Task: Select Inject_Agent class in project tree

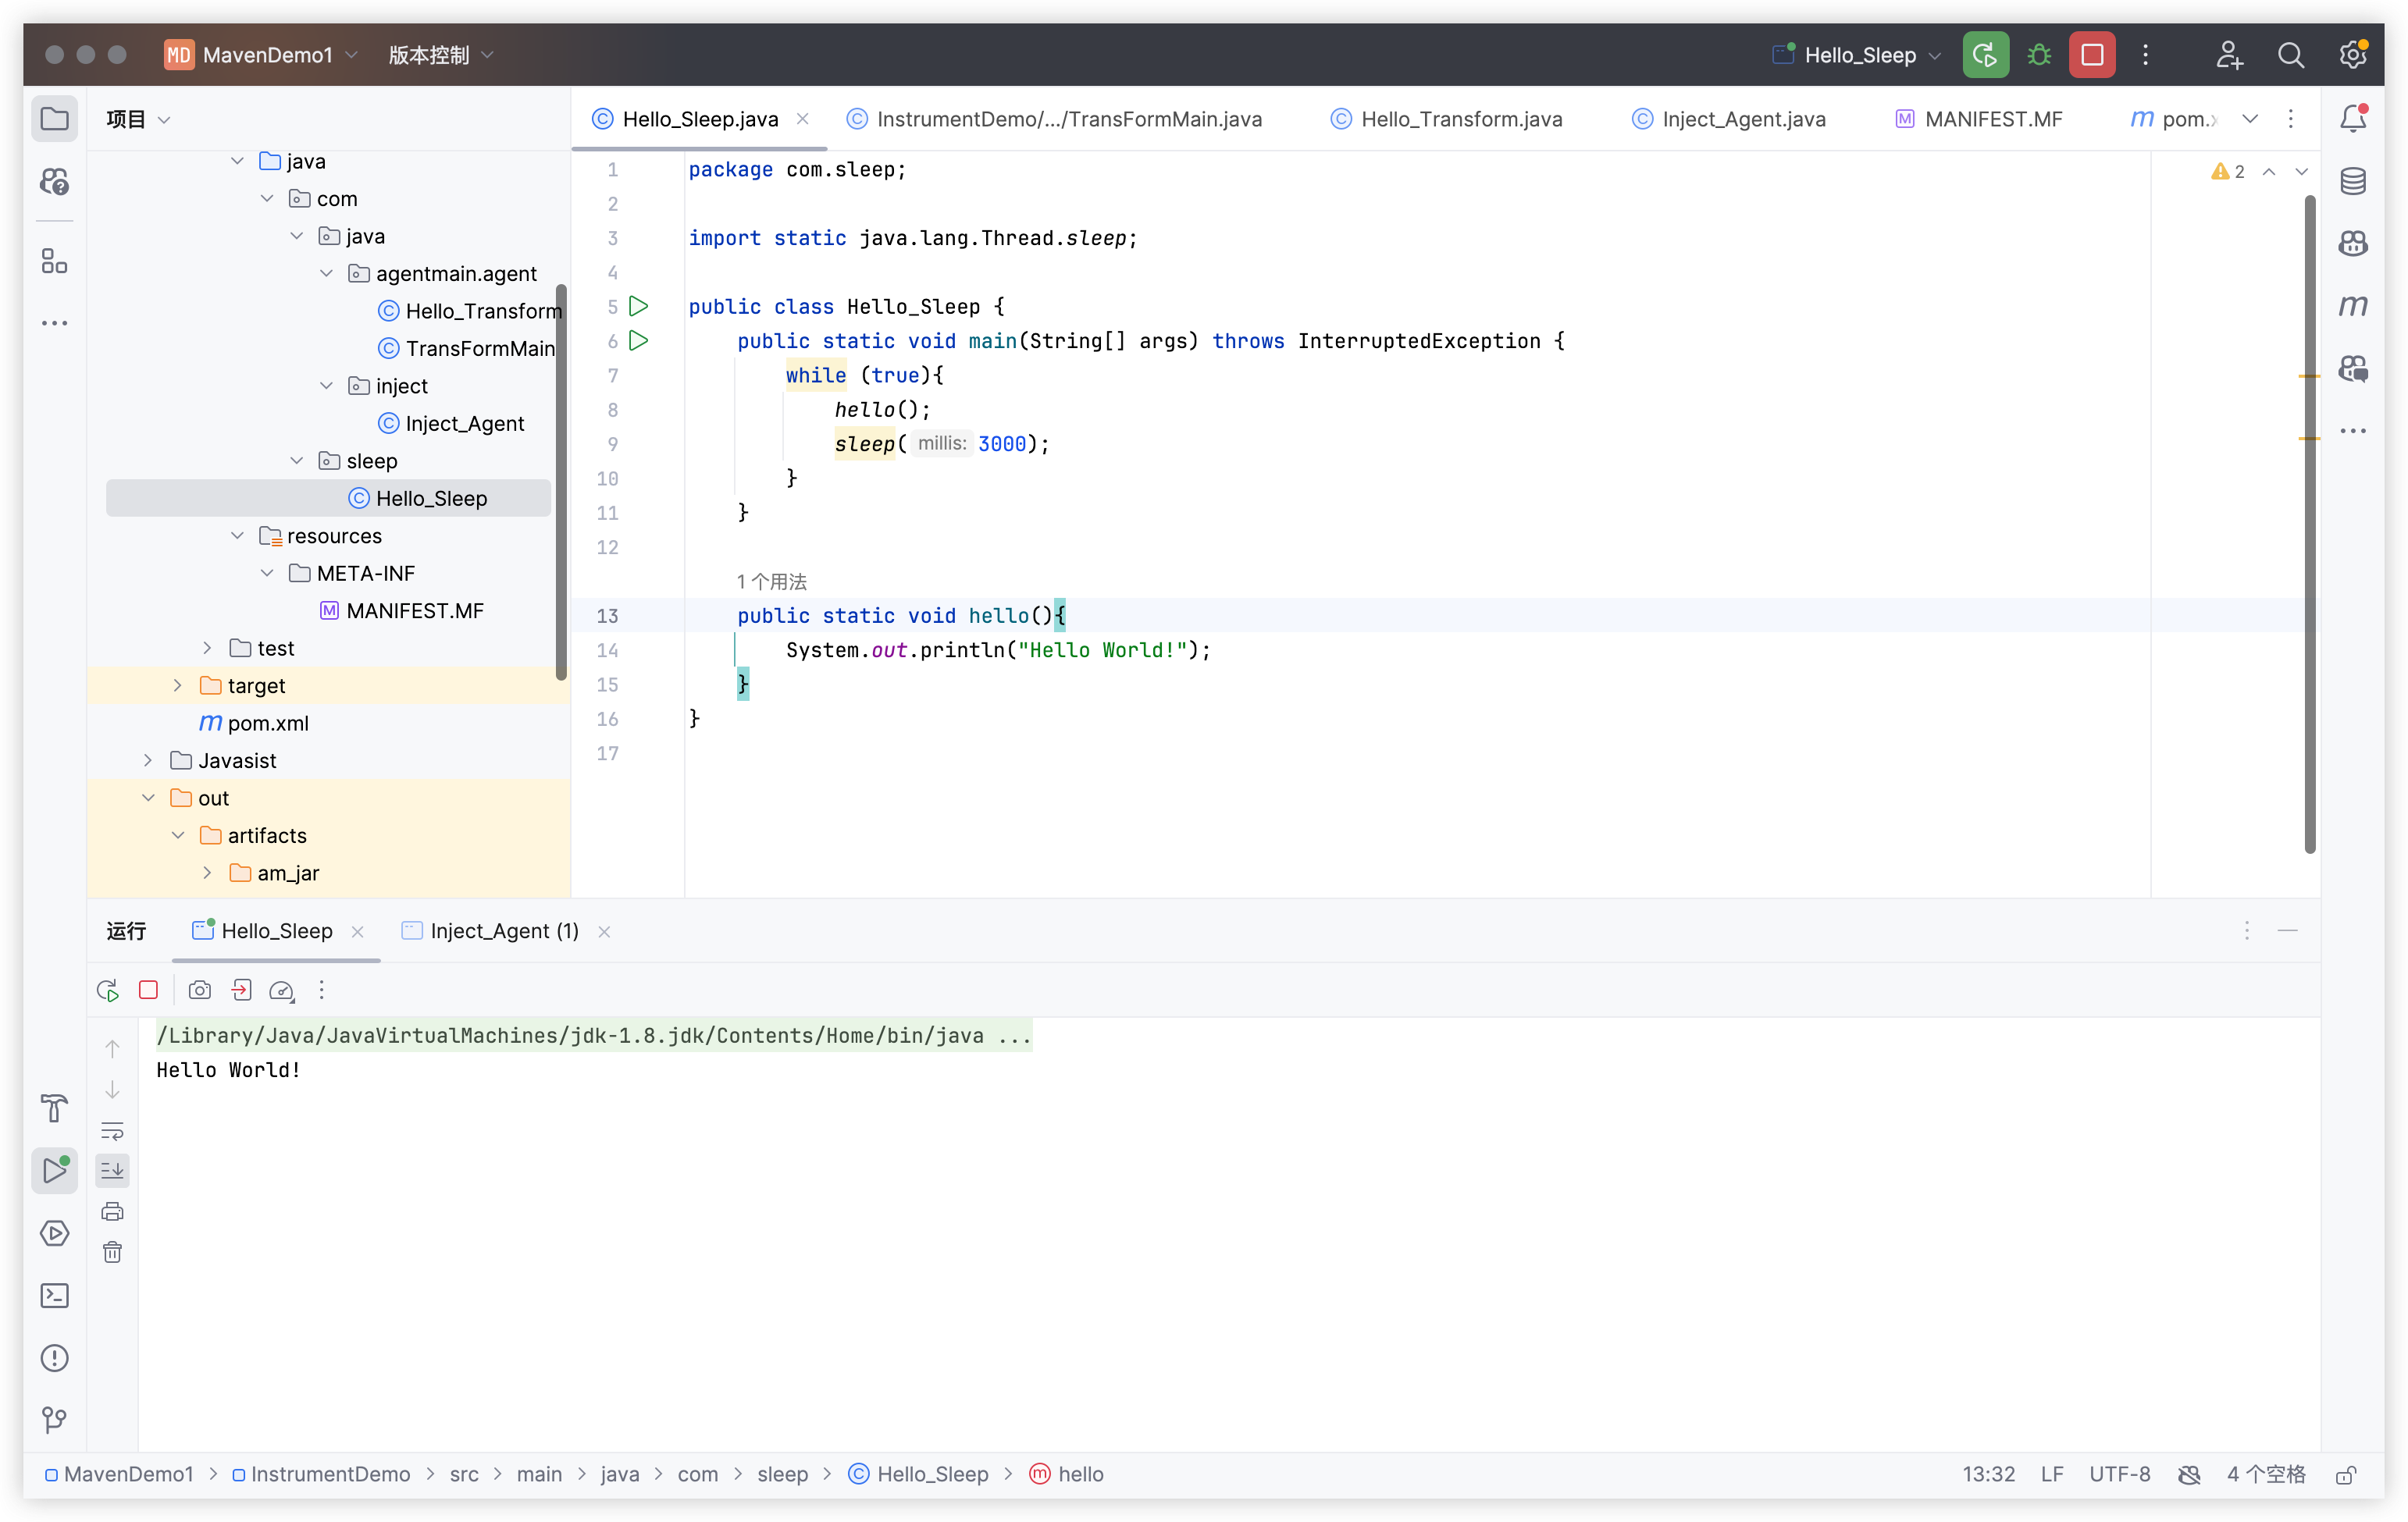Action: click(450, 424)
